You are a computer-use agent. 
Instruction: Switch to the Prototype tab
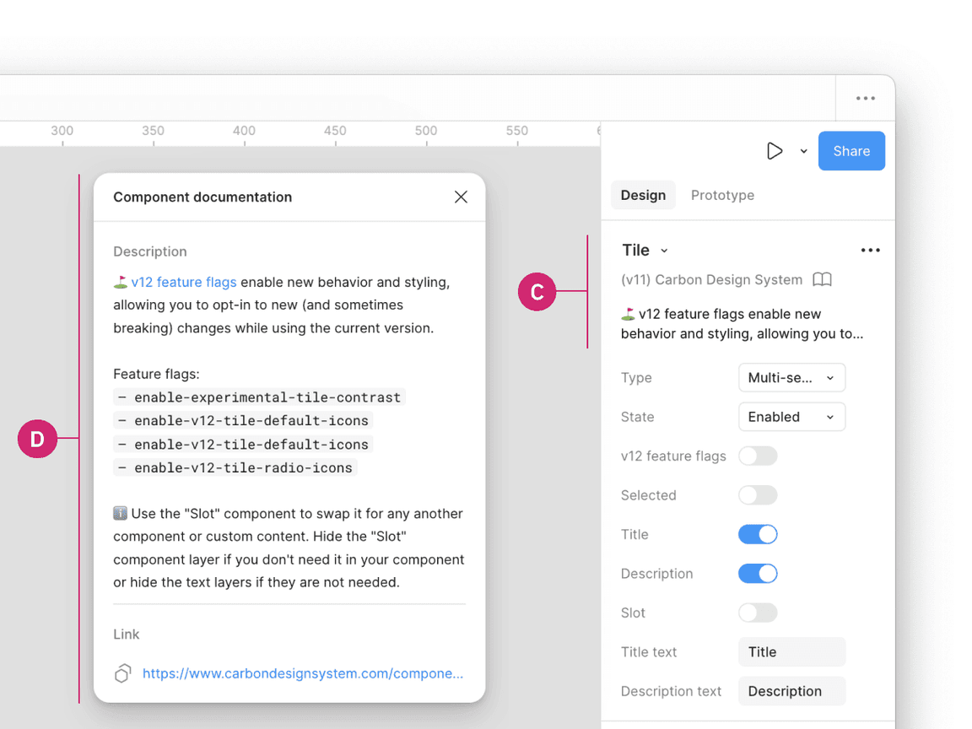(722, 195)
